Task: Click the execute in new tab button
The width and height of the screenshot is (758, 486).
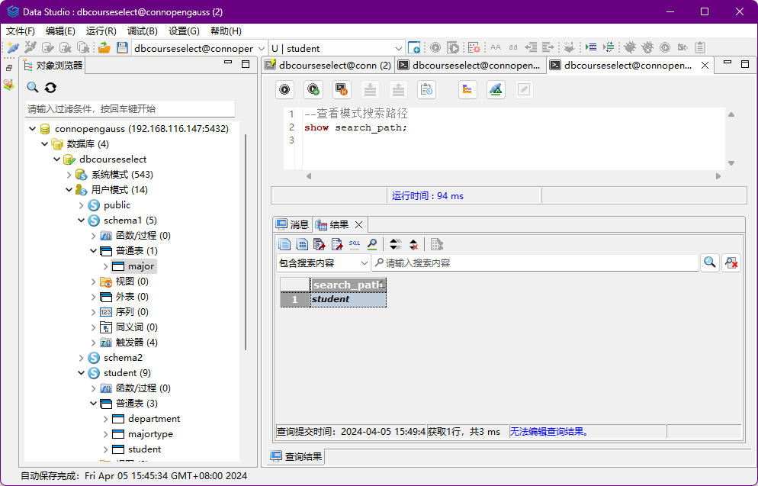Action: click(313, 89)
